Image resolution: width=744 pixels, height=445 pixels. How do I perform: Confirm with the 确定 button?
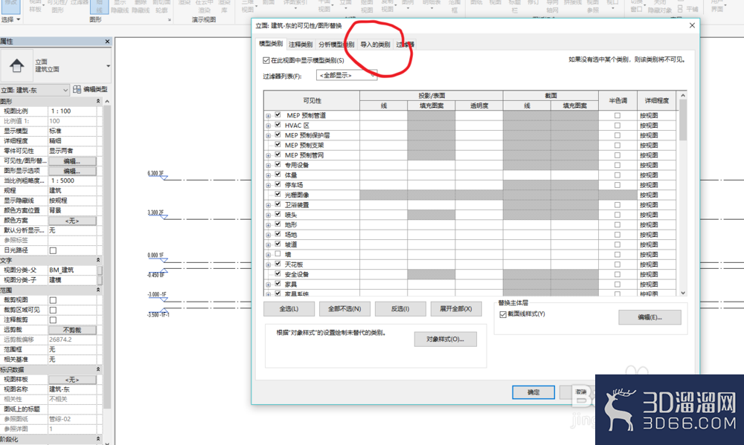point(533,392)
